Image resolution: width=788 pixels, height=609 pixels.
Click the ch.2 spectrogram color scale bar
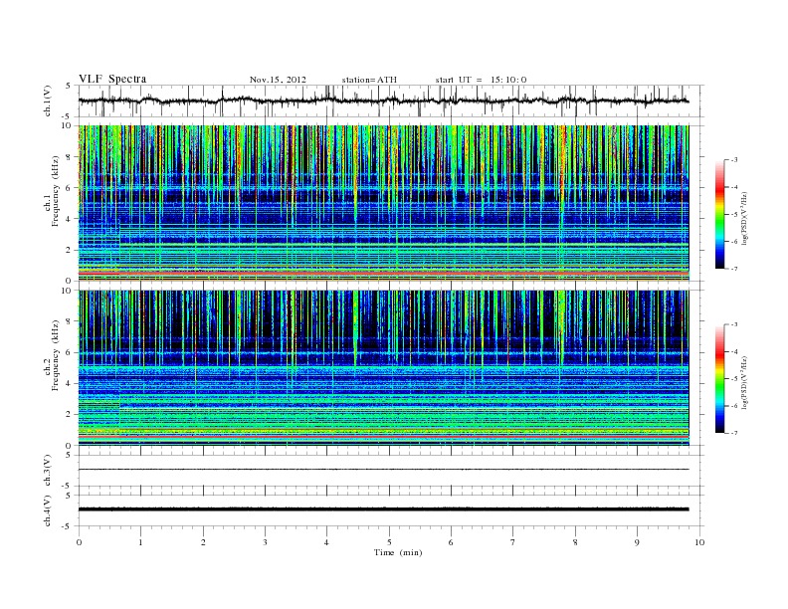click(x=719, y=379)
